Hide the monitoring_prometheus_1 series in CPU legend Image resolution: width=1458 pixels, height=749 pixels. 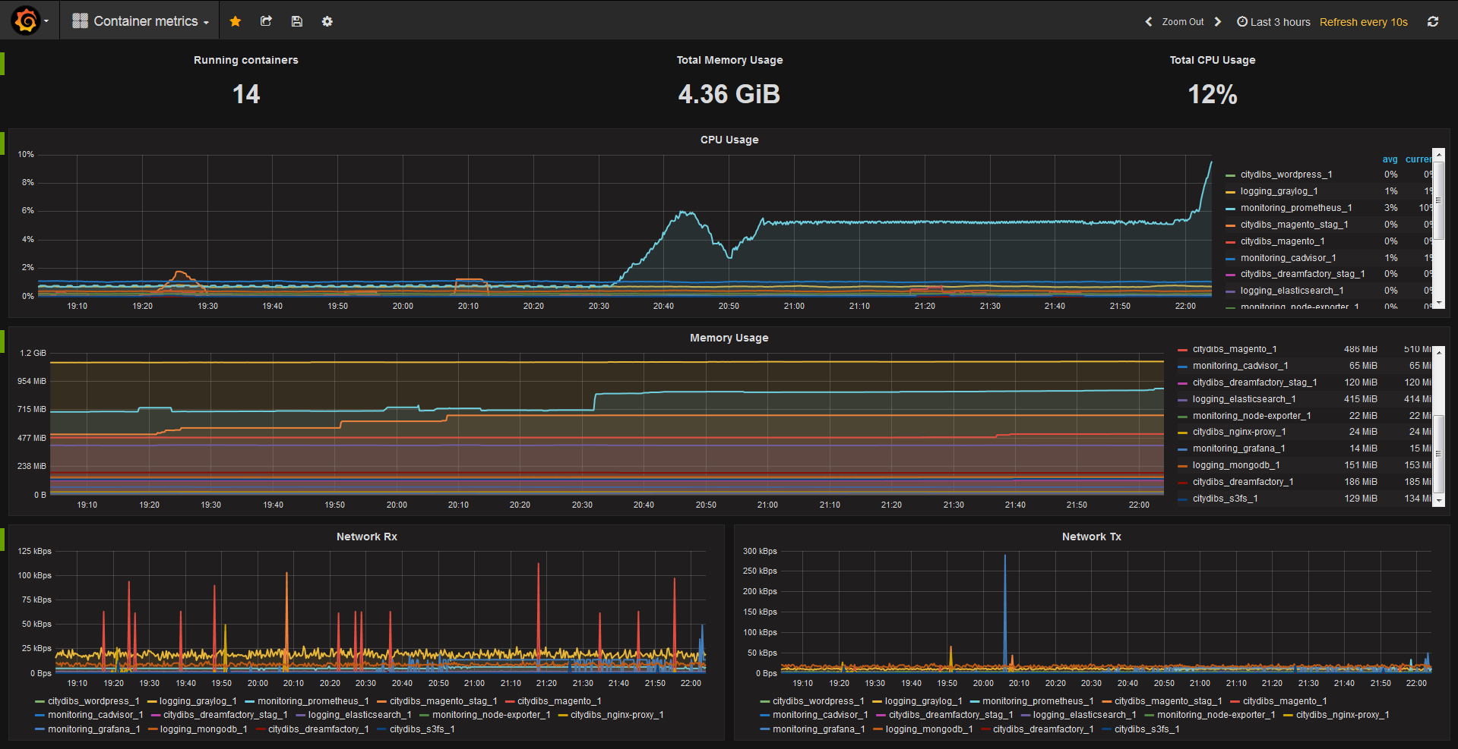coord(1298,207)
